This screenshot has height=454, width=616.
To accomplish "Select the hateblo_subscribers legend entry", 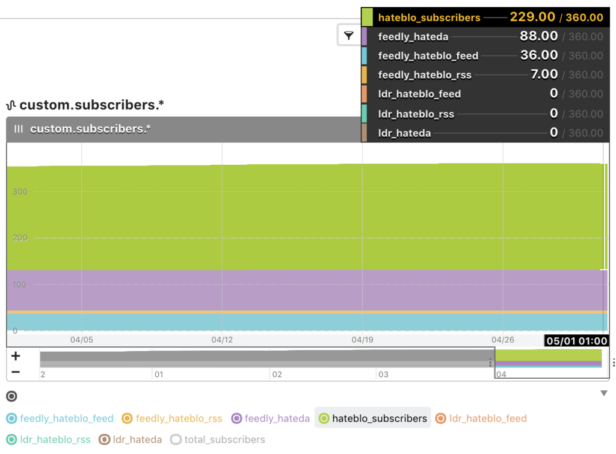I will [373, 419].
